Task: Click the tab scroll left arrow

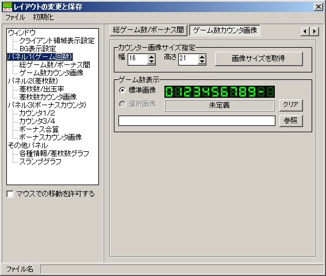Action: click(305, 32)
